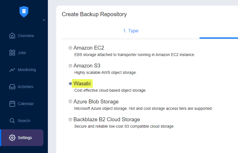Click the Overview house icon
This screenshot has width=238, height=153.
pyautogui.click(x=12, y=36)
